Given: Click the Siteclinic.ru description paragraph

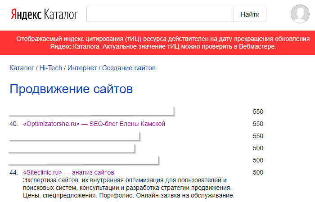Looking at the screenshot, I should tap(128, 188).
